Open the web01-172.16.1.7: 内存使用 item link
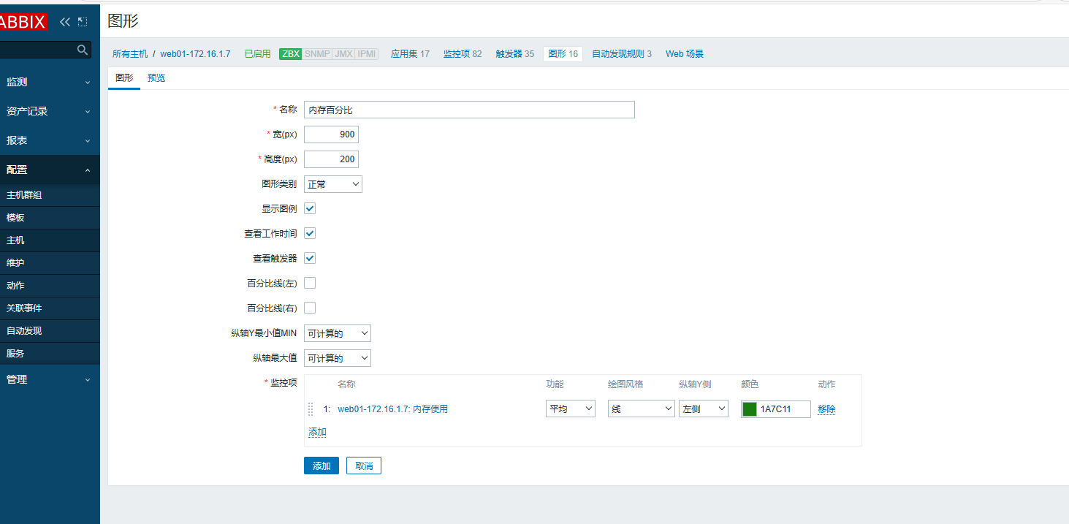The image size is (1069, 524). coord(392,409)
